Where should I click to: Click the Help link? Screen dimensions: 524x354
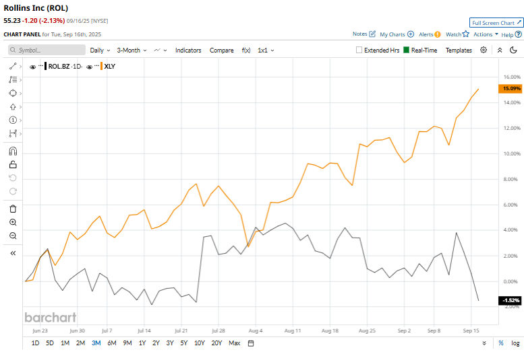point(507,35)
